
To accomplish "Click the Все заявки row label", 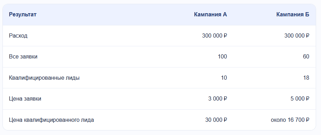I will (x=23, y=57).
